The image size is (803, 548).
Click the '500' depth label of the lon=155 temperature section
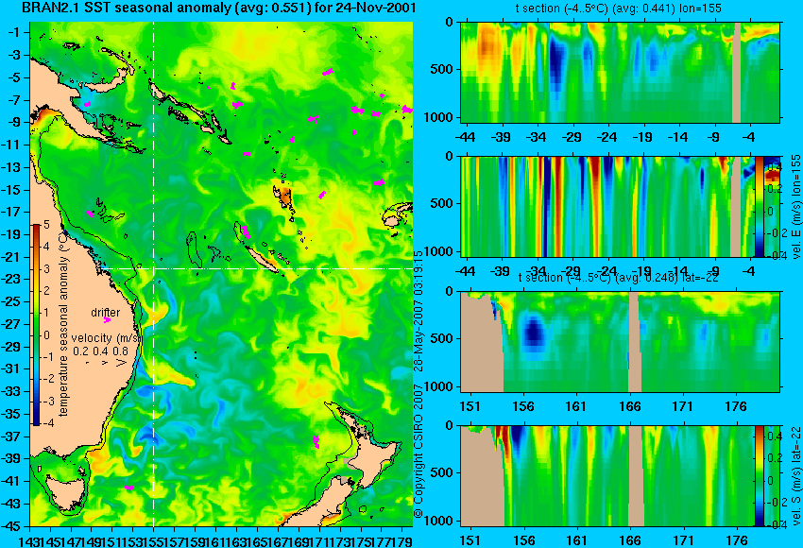(441, 70)
